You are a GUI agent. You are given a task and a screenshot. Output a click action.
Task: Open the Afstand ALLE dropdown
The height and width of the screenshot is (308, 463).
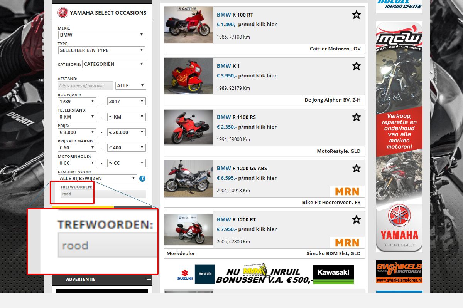tap(130, 85)
